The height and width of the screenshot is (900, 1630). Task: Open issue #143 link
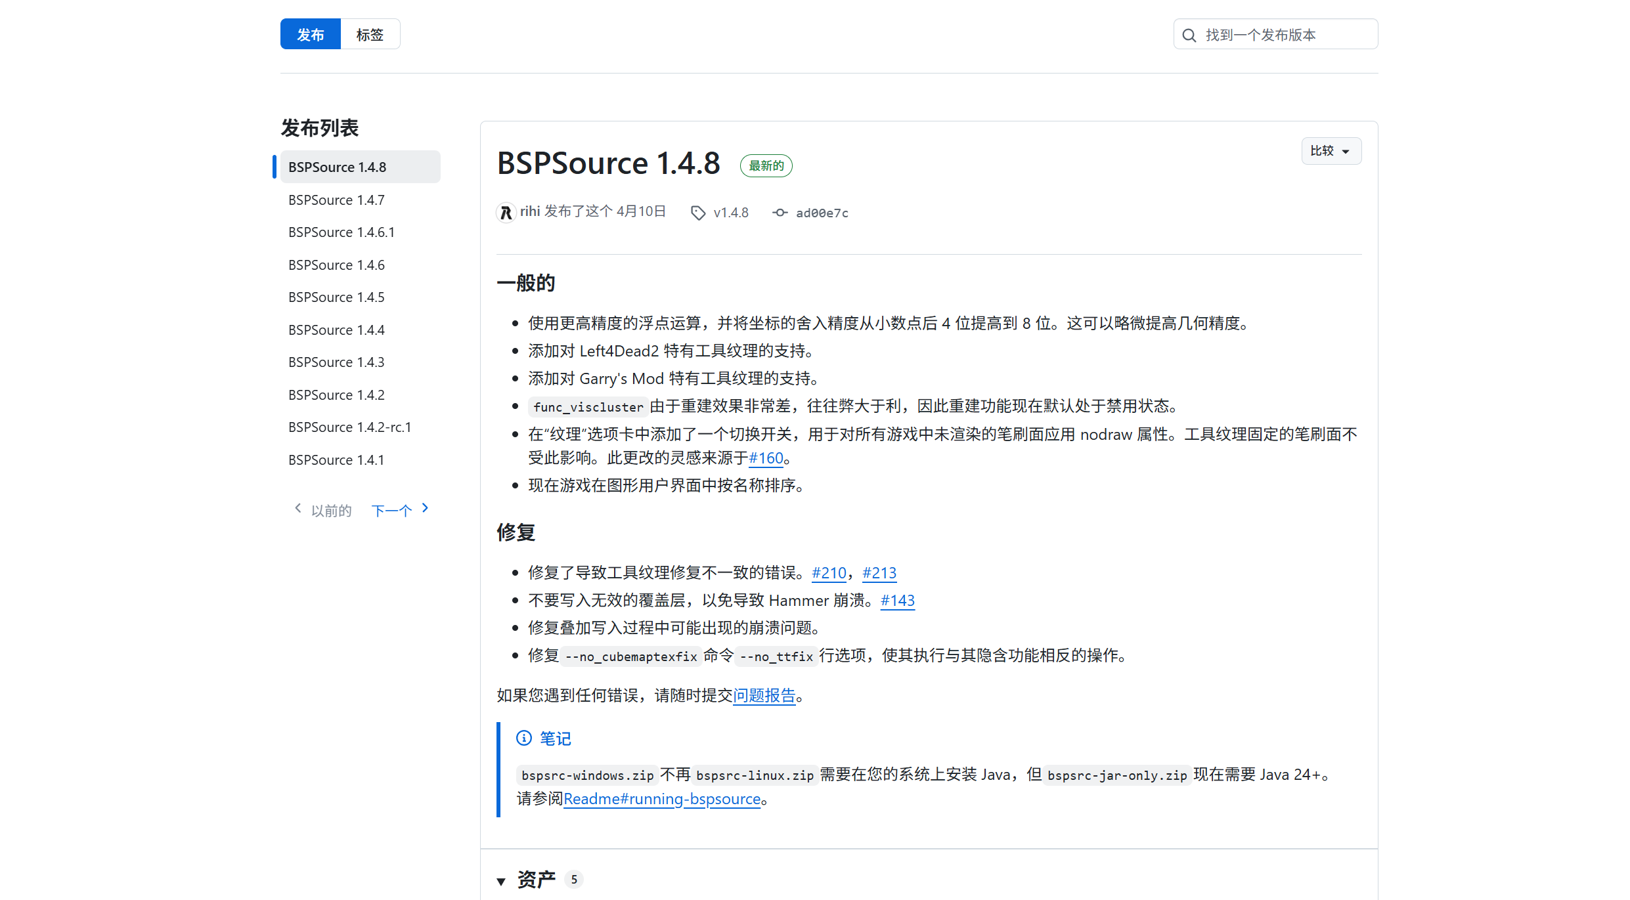897,601
